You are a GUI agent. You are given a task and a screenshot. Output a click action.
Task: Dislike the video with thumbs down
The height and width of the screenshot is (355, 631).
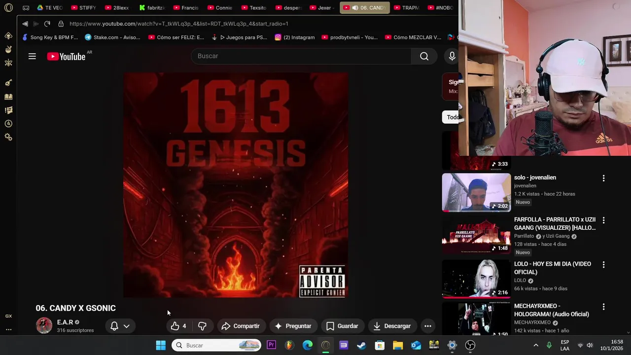pos(202,326)
